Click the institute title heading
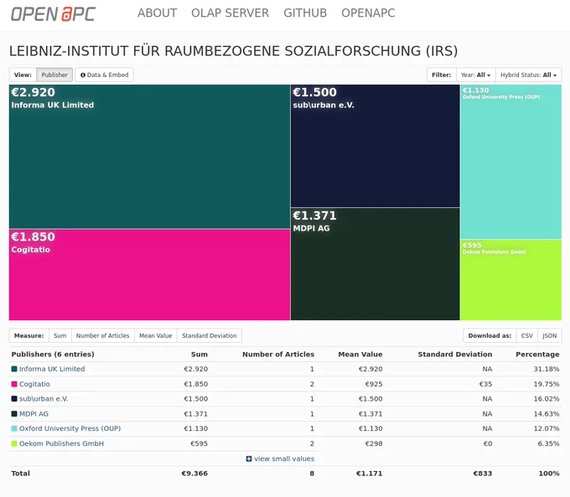 [233, 51]
